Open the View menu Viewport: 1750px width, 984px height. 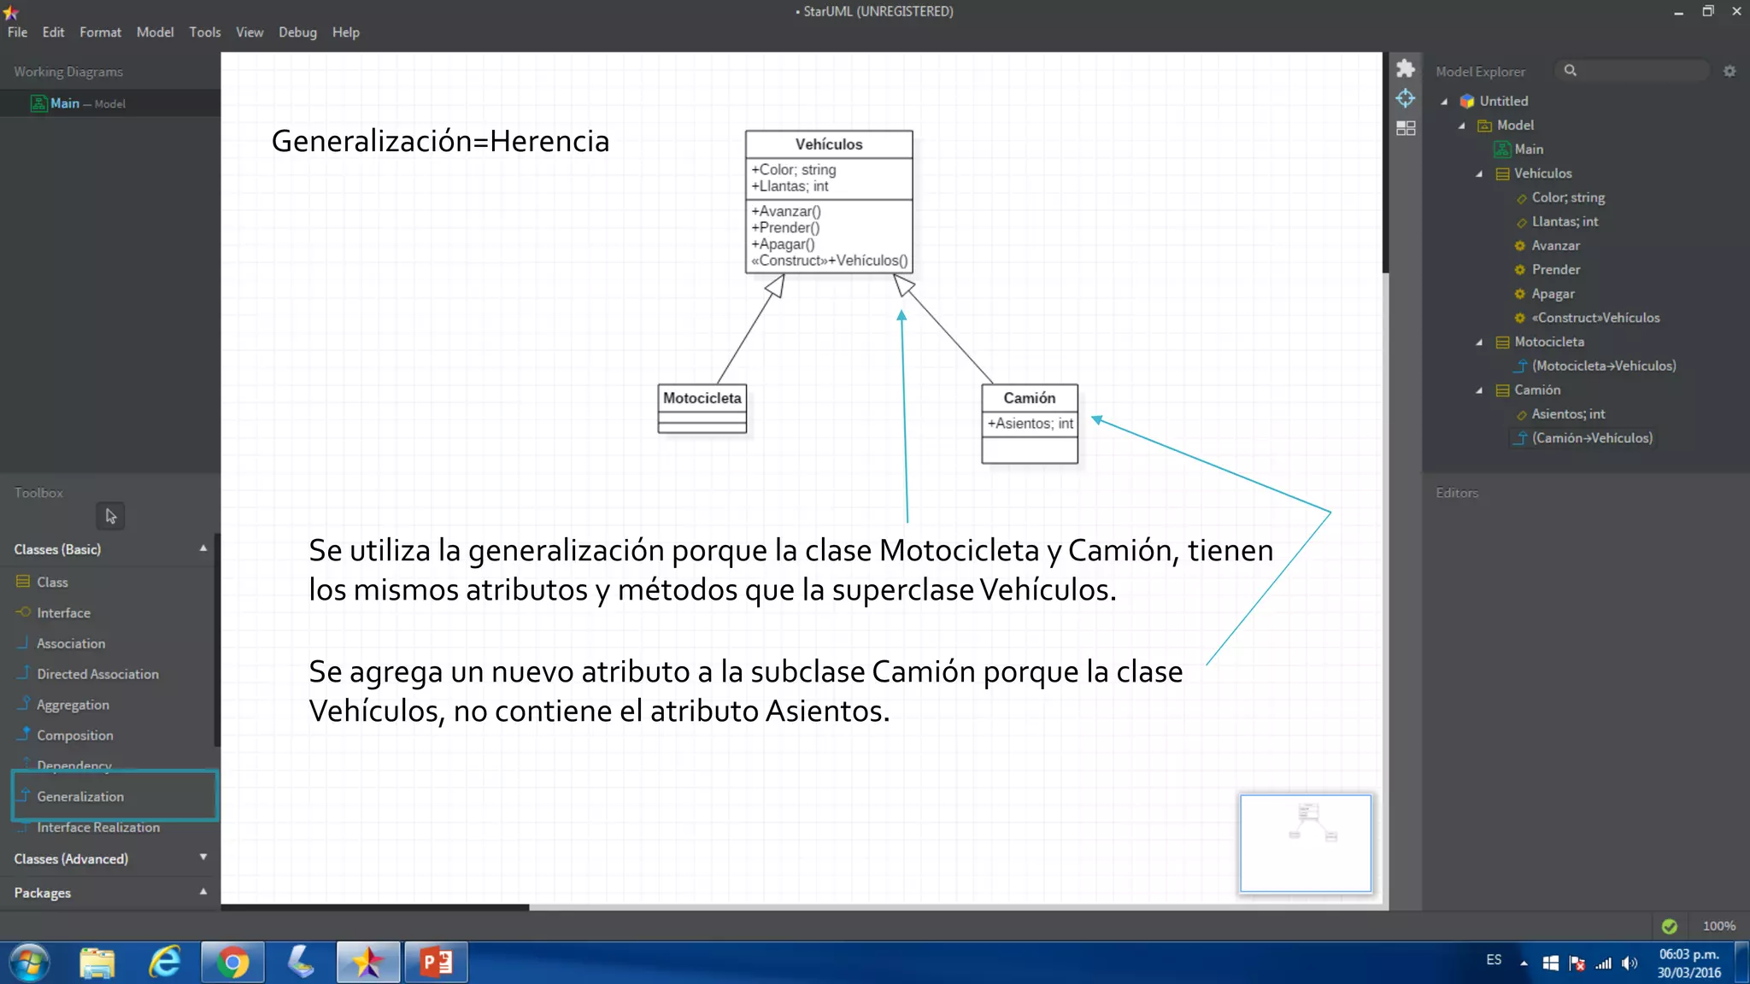pyautogui.click(x=250, y=32)
